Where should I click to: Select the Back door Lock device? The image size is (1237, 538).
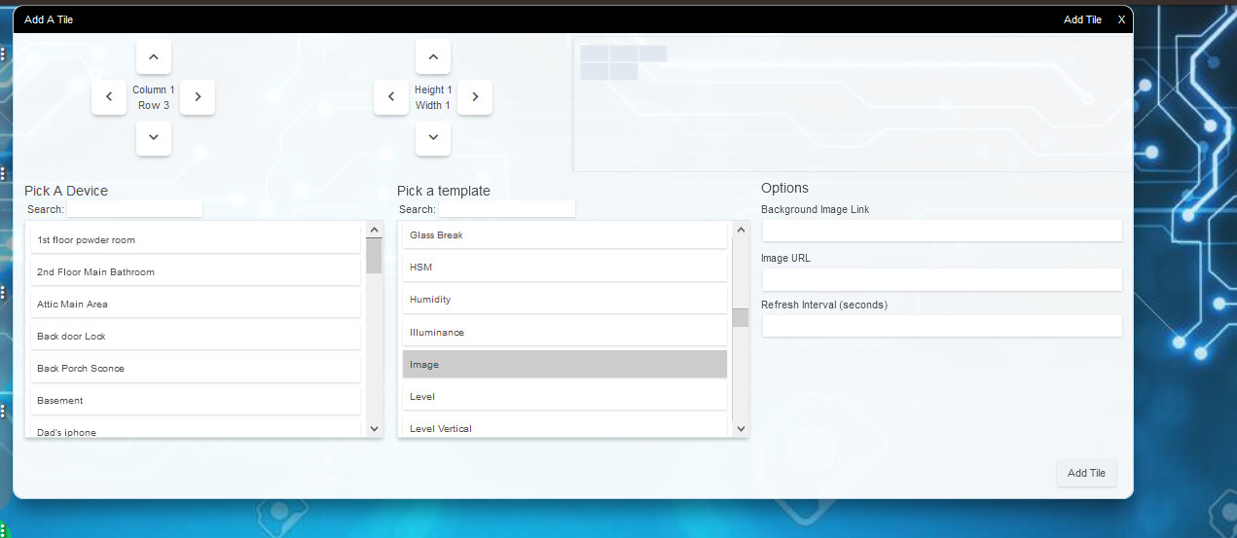point(196,336)
